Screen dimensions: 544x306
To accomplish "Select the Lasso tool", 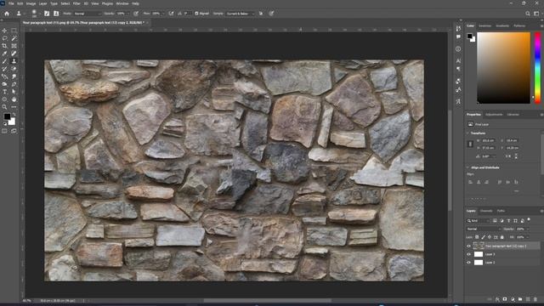I will pos(4,38).
